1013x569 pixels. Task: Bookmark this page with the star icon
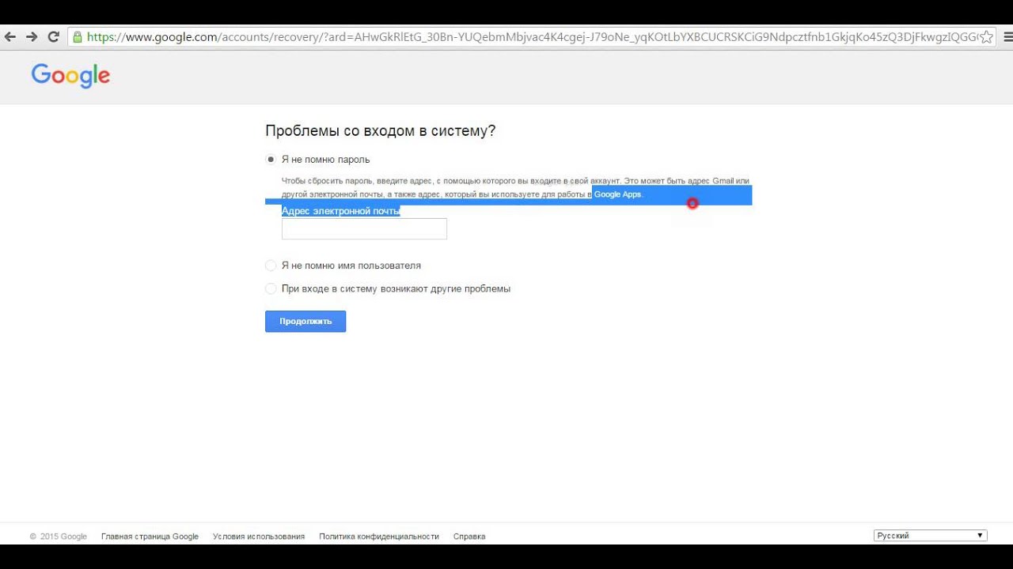(987, 36)
